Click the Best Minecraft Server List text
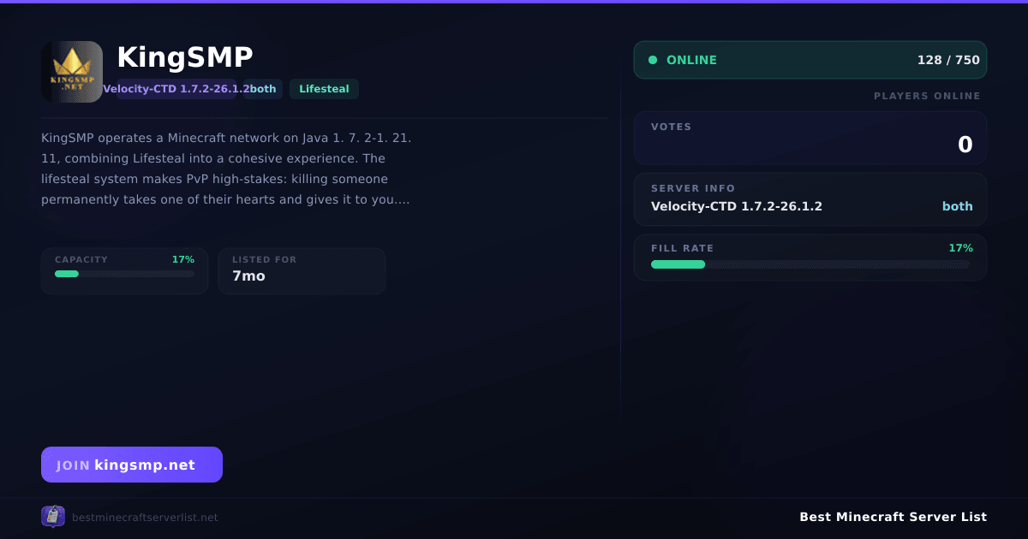 pyautogui.click(x=893, y=517)
